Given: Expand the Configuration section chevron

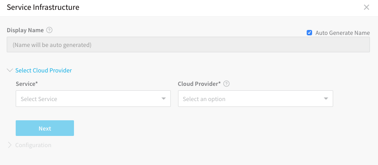Looking at the screenshot, I should pyautogui.click(x=10, y=145).
